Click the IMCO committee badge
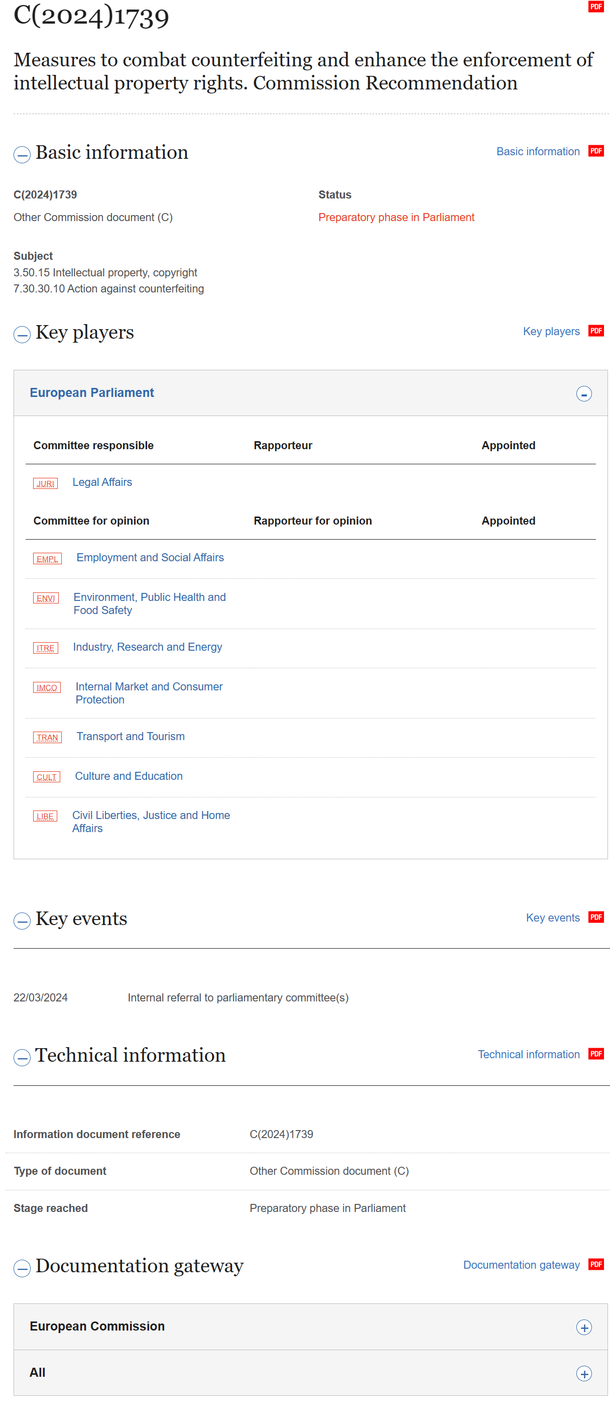Screen dimensions: 610x1424 click(47, 688)
